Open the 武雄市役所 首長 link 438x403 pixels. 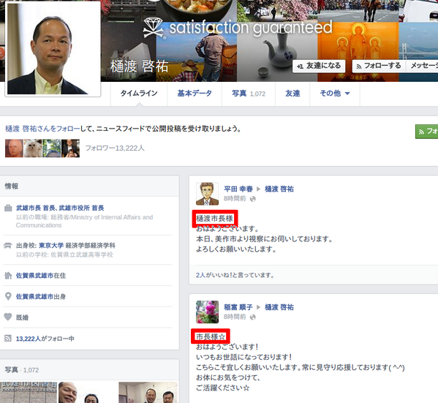pyautogui.click(x=82, y=208)
